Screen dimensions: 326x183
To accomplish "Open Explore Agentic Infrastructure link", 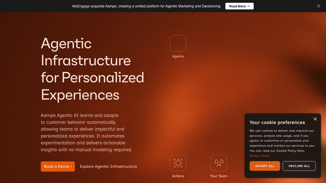I will point(108,166).
